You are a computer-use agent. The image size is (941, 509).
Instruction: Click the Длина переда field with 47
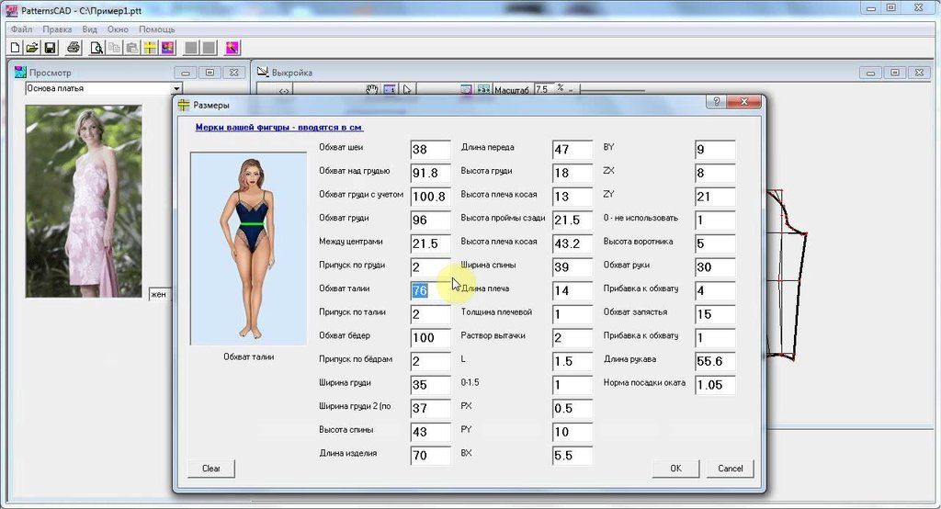[x=572, y=150]
